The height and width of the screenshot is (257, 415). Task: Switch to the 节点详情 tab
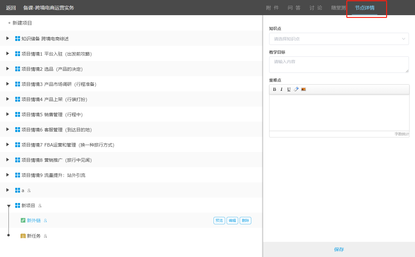(365, 8)
